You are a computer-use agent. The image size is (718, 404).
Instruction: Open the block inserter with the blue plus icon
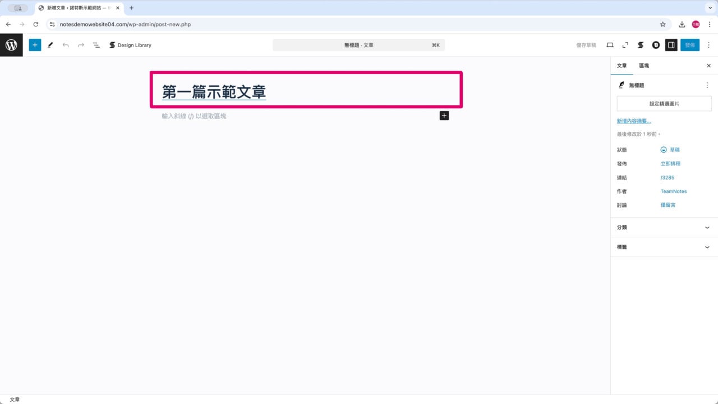tap(35, 45)
